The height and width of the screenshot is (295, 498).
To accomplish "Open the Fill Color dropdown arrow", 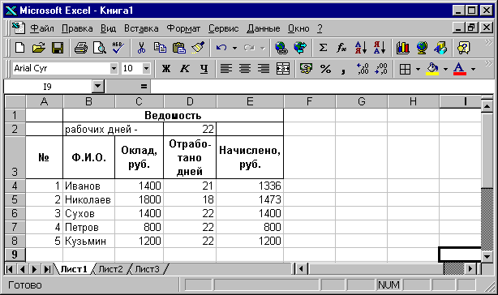I will [x=445, y=69].
